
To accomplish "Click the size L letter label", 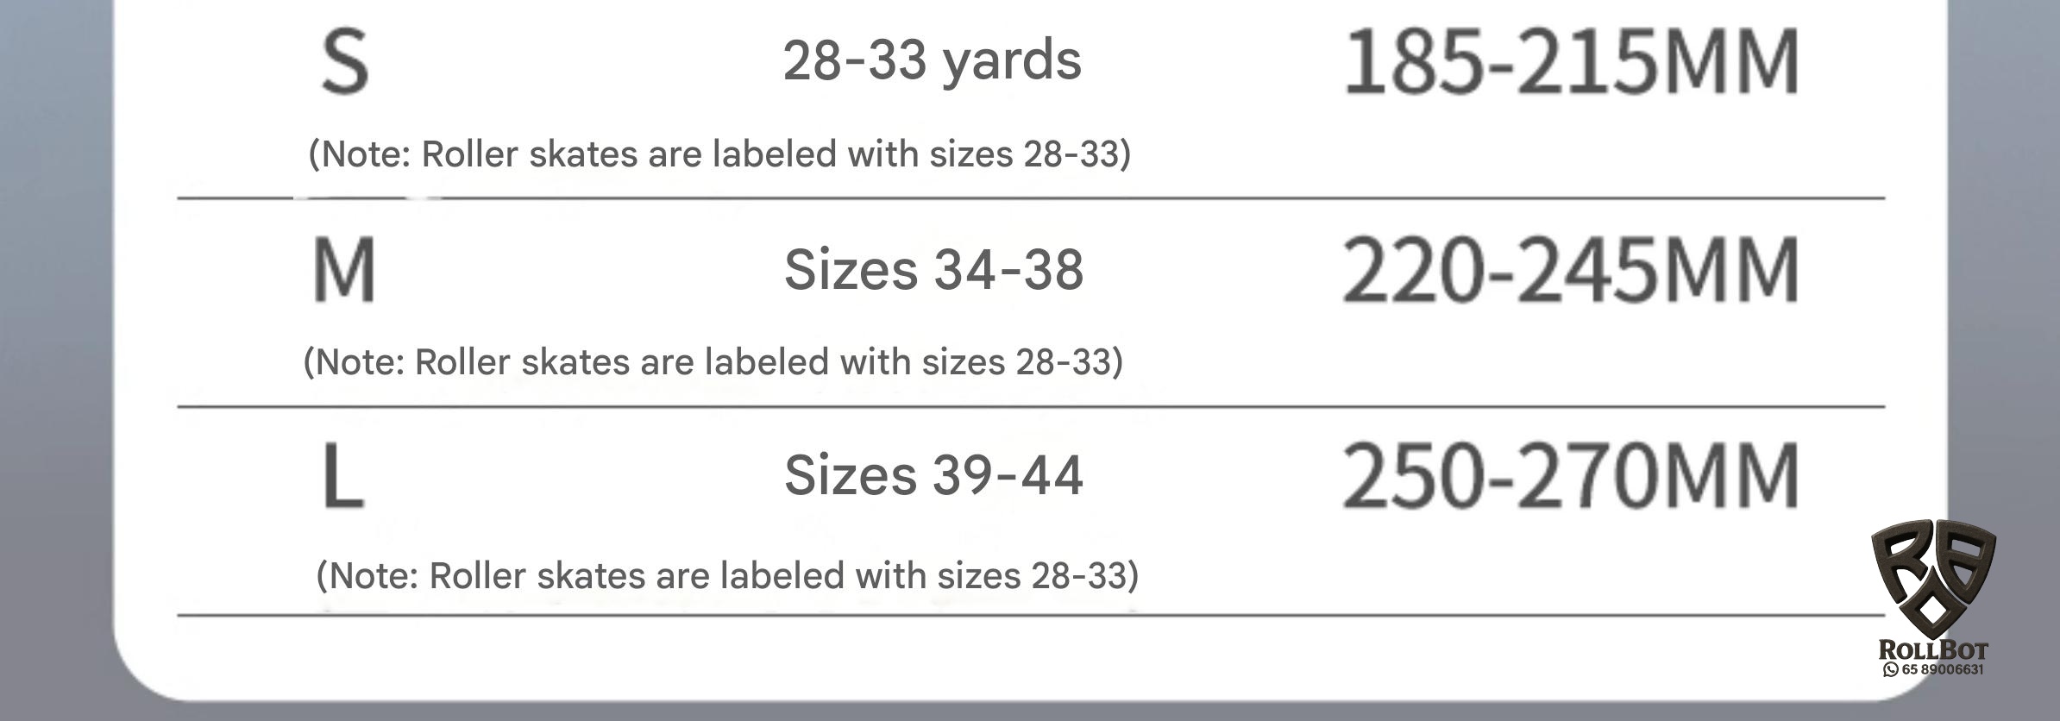I will point(342,475).
